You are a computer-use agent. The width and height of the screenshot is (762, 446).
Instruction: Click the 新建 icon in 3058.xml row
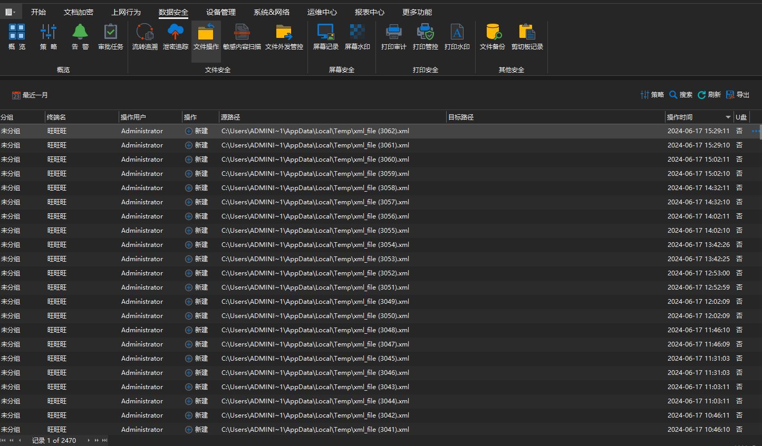(x=189, y=188)
